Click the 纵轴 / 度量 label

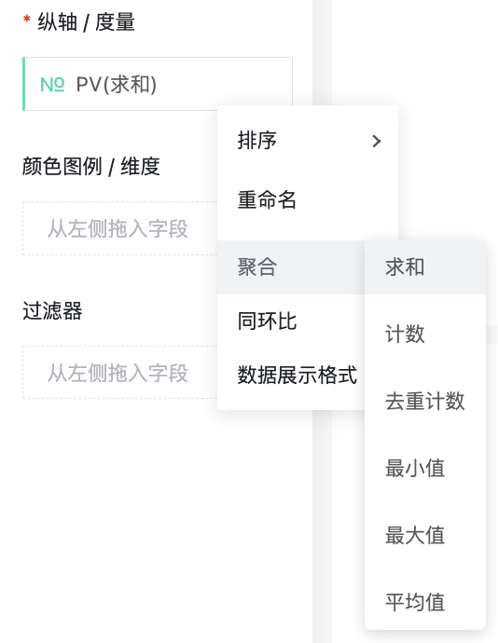(86, 22)
